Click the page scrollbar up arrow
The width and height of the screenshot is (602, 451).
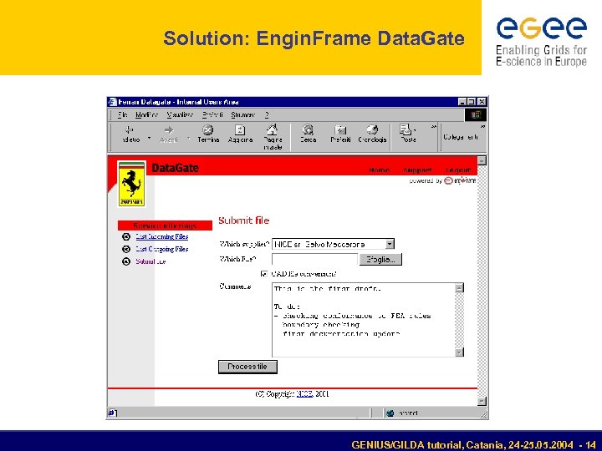482,160
